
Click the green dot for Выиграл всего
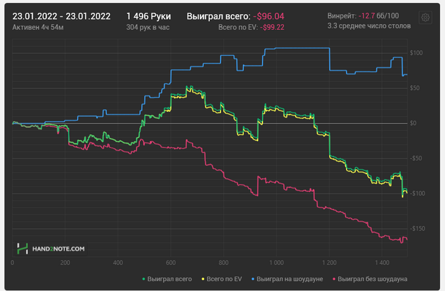[x=144, y=279]
